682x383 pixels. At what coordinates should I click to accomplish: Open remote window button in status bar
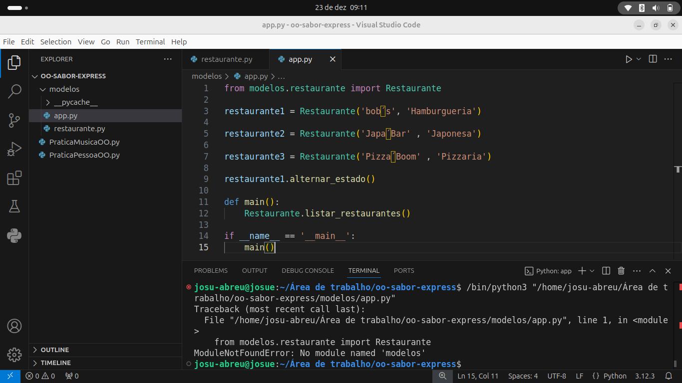pos(10,376)
